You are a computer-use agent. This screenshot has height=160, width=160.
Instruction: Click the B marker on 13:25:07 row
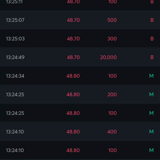coord(152,20)
